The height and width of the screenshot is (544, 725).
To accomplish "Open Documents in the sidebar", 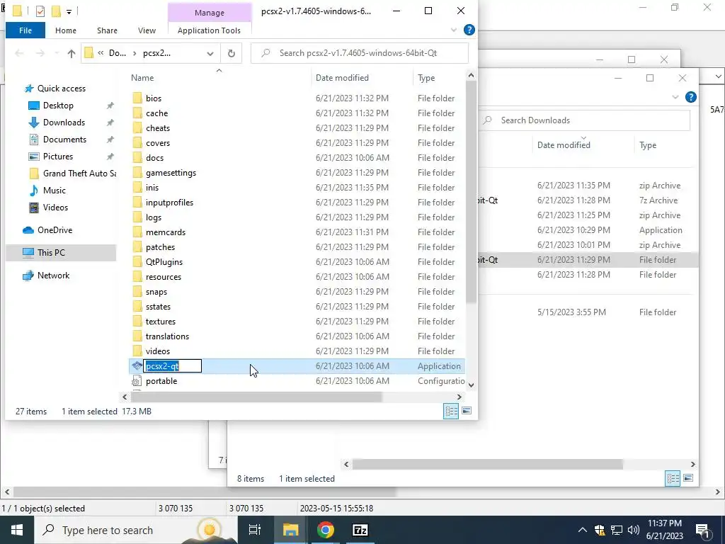I will click(x=64, y=140).
